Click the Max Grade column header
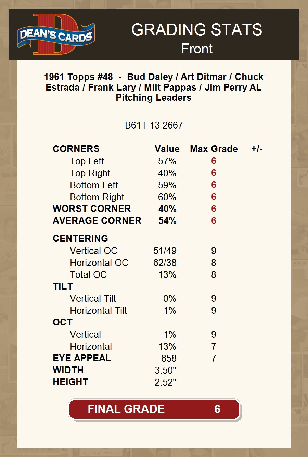The height and width of the screenshot is (457, 308). [x=214, y=149]
